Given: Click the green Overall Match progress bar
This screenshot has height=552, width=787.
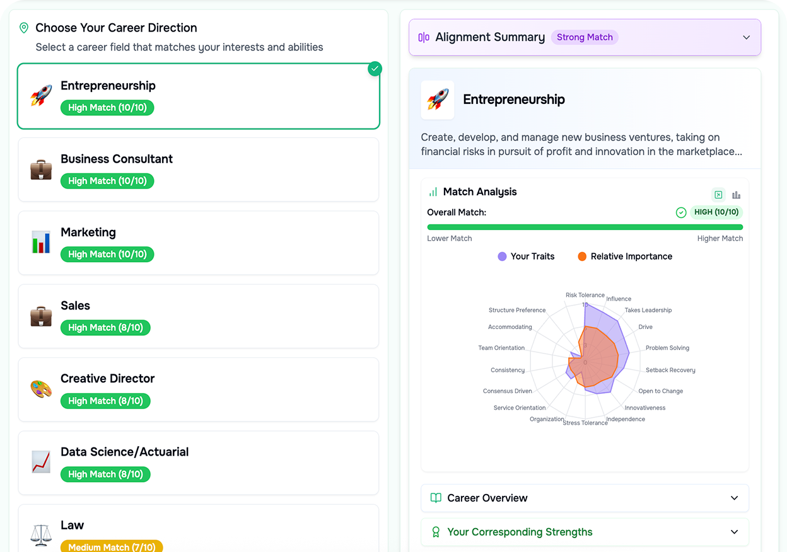Looking at the screenshot, I should (x=585, y=227).
